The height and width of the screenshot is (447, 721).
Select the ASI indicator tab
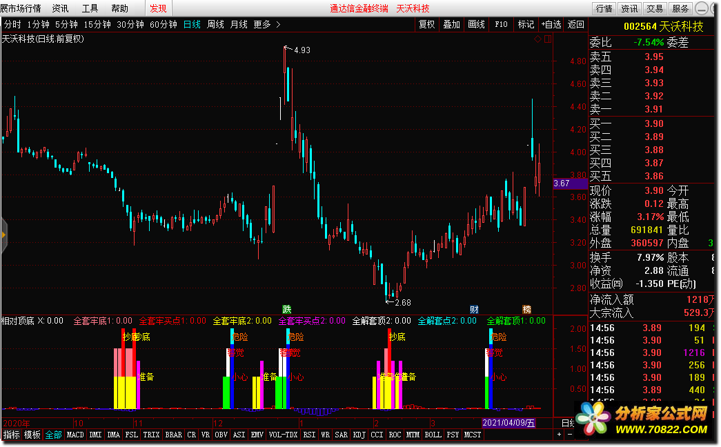[239, 435]
